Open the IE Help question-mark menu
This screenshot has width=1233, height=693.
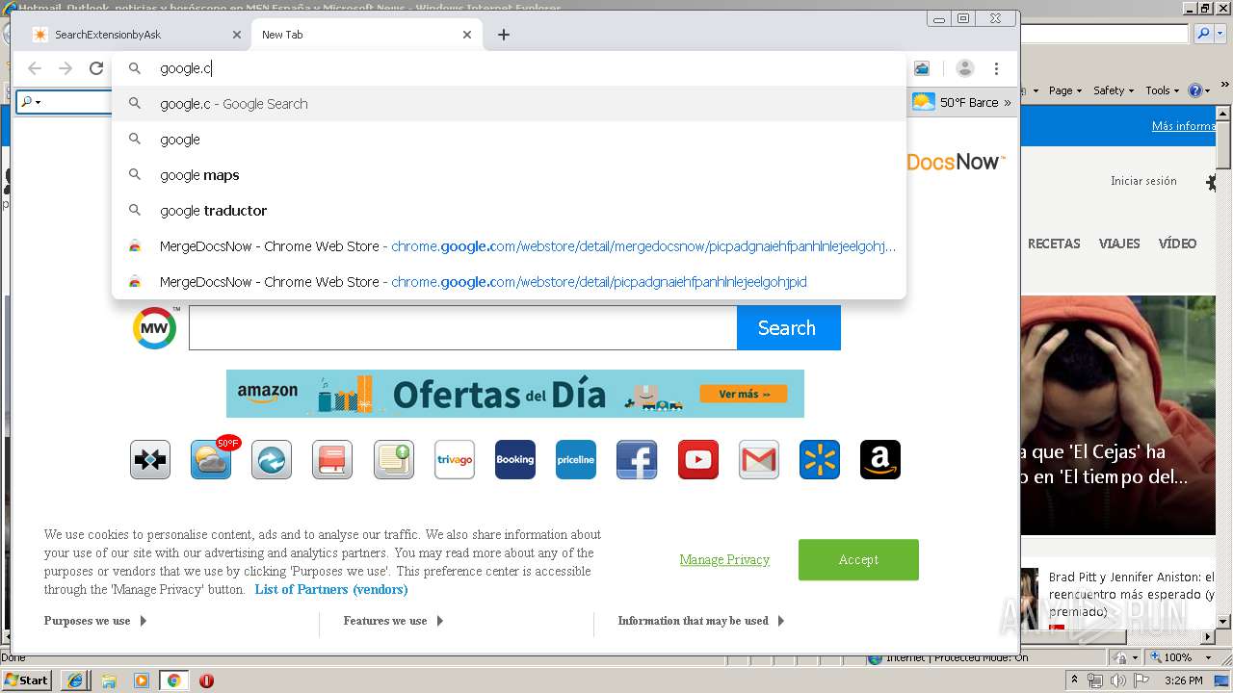[1198, 90]
